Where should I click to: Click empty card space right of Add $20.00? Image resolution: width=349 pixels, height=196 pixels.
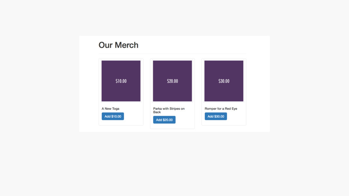point(185,120)
